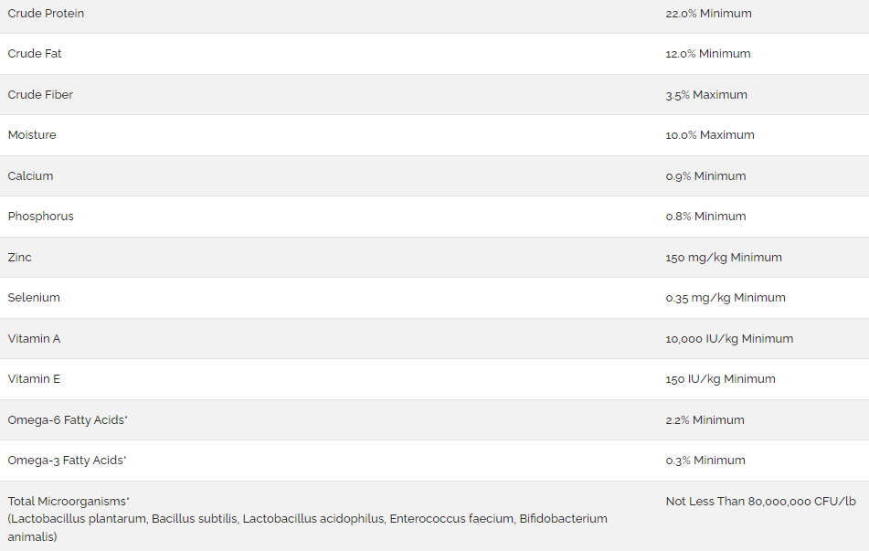The height and width of the screenshot is (551, 869).
Task: Click the Calcium row label
Action: click(30, 176)
